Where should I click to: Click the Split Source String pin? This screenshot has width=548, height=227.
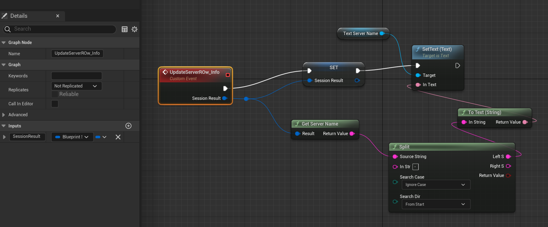[x=395, y=156]
